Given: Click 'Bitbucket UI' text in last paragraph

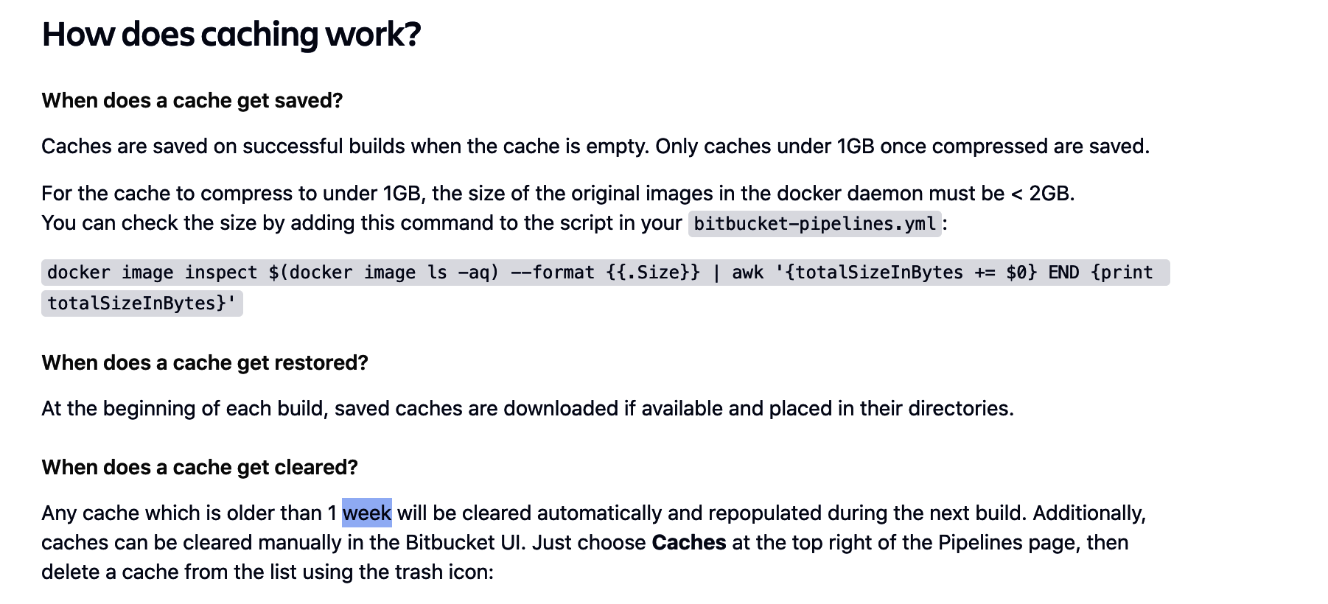Looking at the screenshot, I should click(x=466, y=543).
